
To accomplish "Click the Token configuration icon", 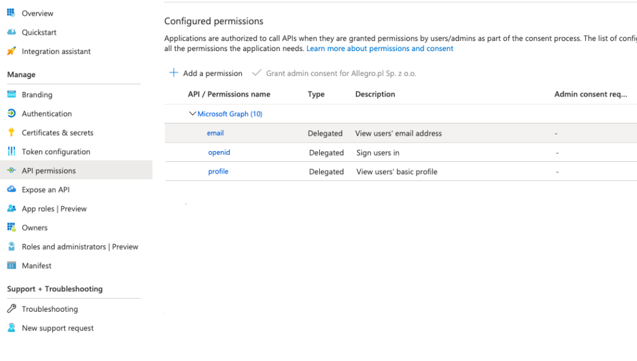I will [x=11, y=152].
